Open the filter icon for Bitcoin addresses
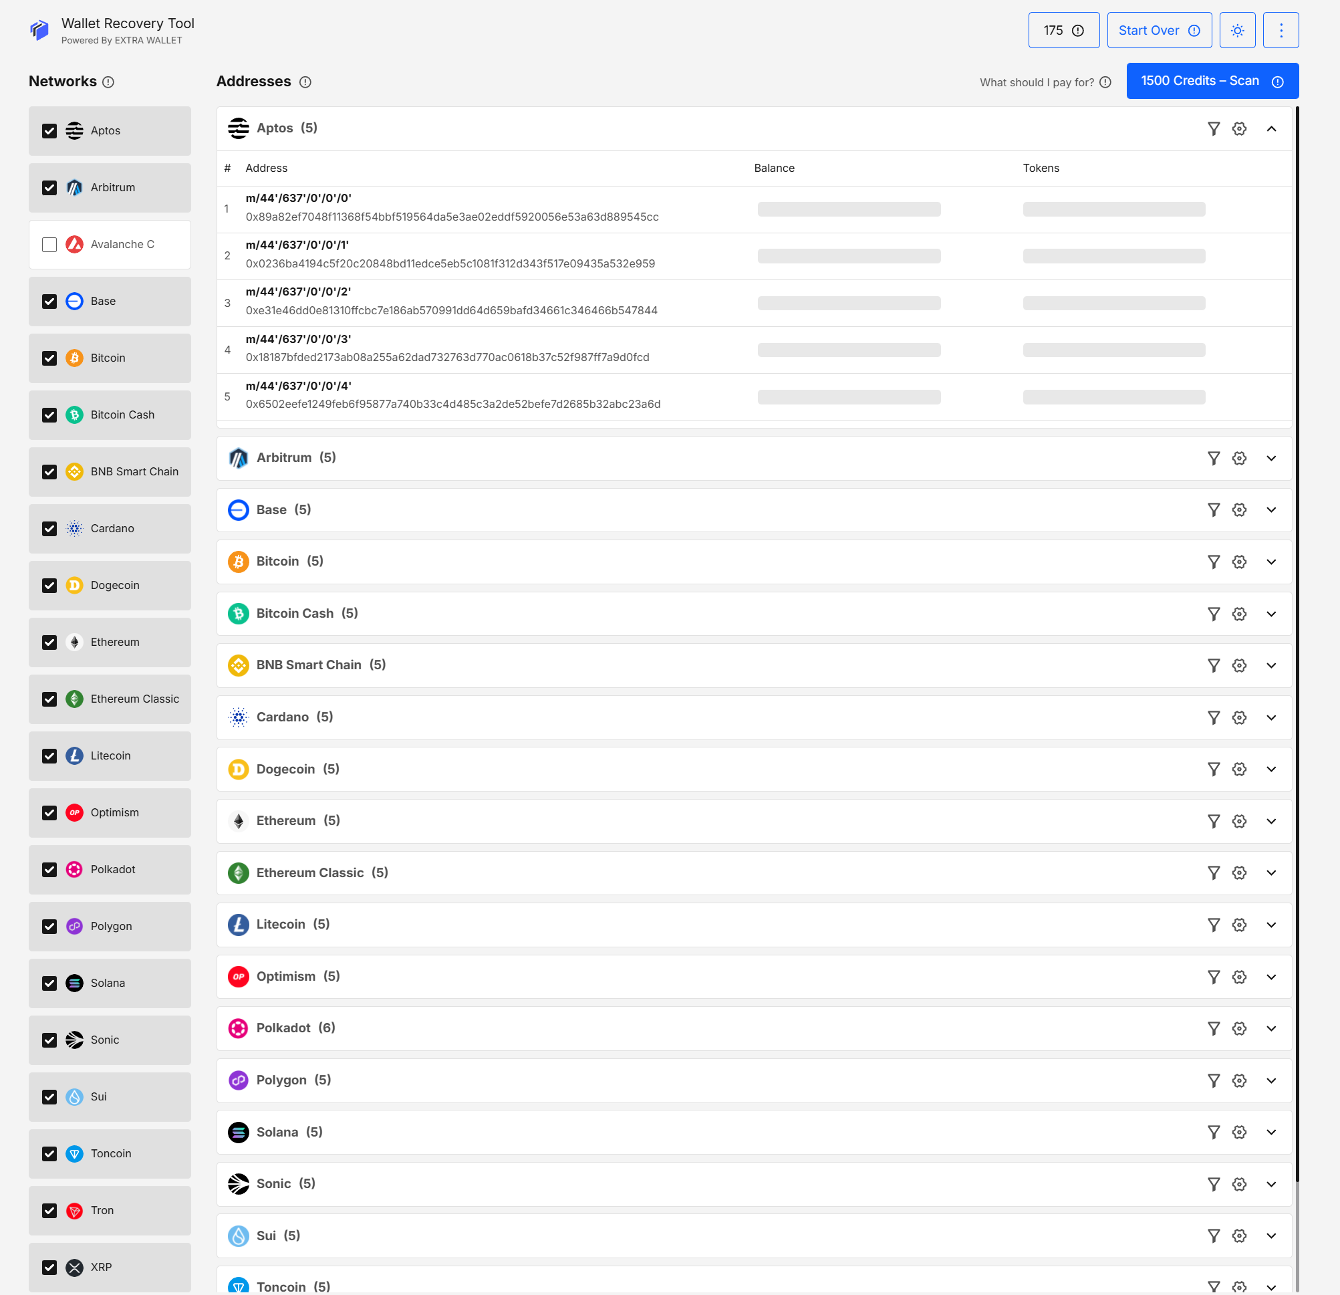This screenshot has width=1340, height=1295. 1214,562
